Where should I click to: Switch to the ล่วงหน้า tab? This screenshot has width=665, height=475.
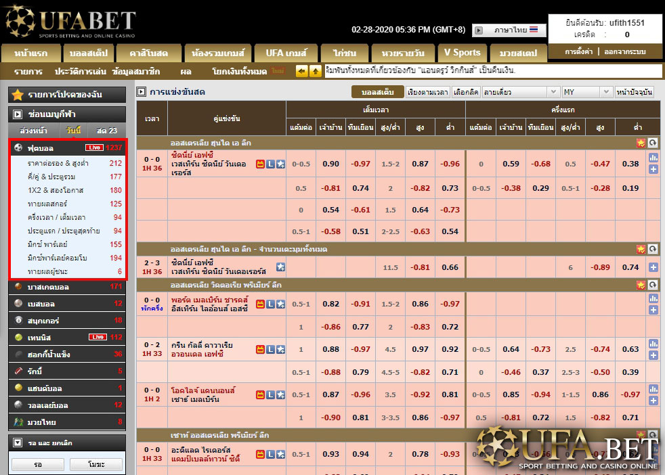tap(33, 131)
